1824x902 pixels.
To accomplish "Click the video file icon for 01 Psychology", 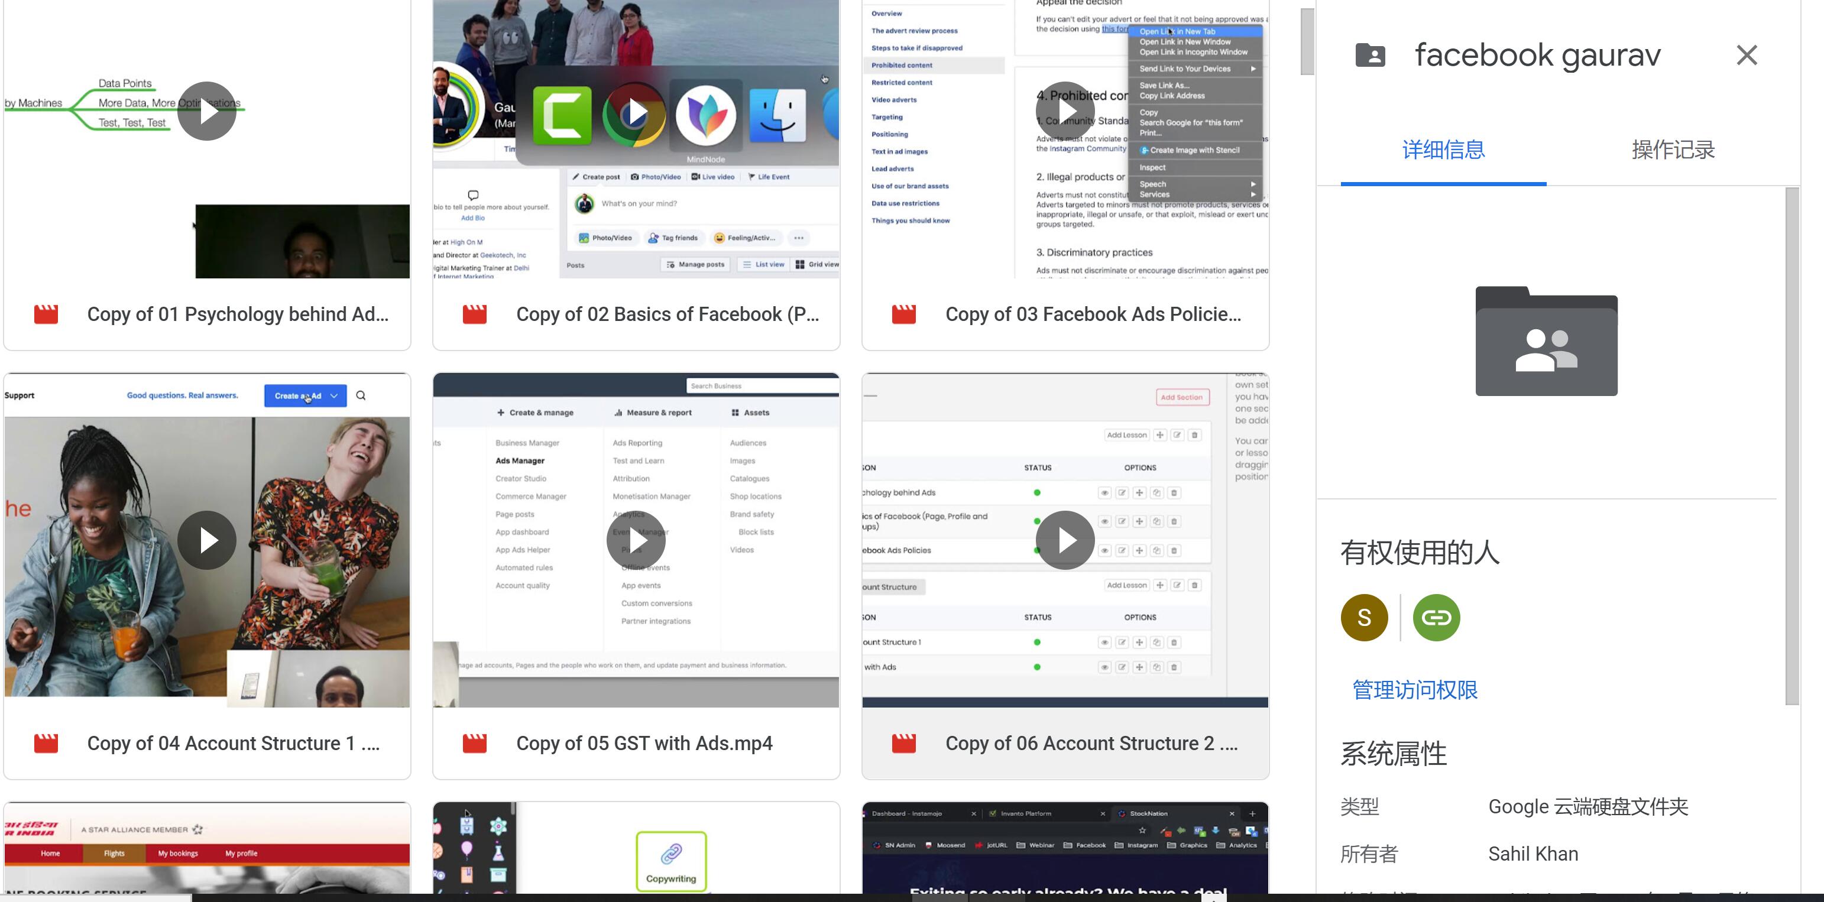I will click(x=46, y=314).
